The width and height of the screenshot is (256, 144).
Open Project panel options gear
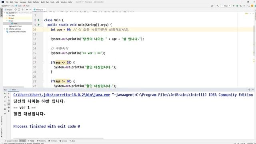27,10
